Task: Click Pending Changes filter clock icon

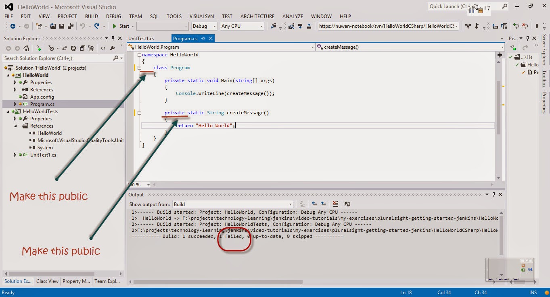Action: tap(51, 48)
